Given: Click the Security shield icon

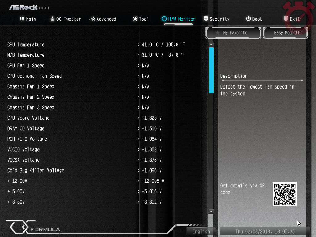Looking at the screenshot, I should (206, 19).
